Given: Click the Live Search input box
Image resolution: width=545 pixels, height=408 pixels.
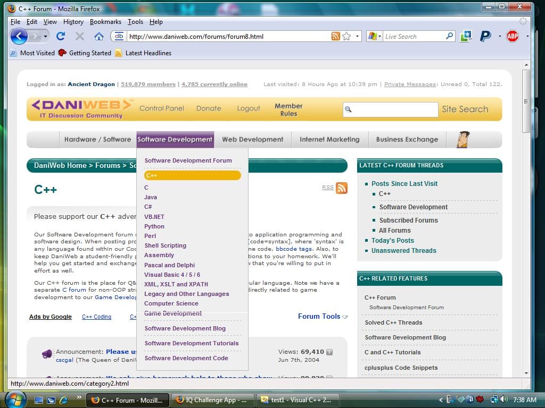Looking at the screenshot, I should [414, 37].
